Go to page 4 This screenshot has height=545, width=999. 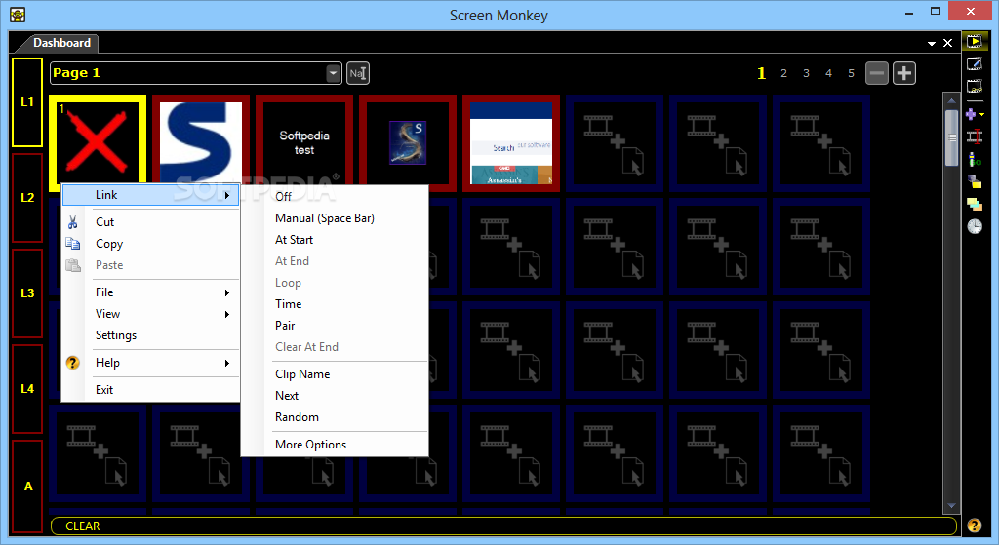coord(828,73)
